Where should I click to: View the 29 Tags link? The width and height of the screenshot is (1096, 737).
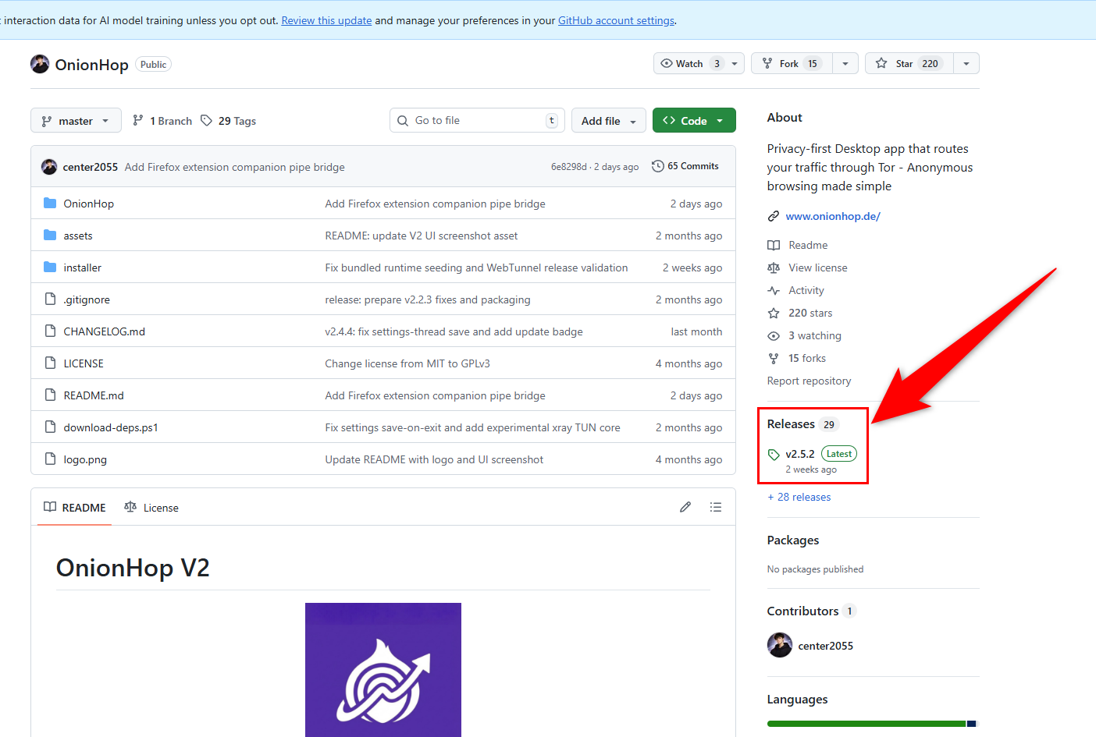tap(229, 121)
